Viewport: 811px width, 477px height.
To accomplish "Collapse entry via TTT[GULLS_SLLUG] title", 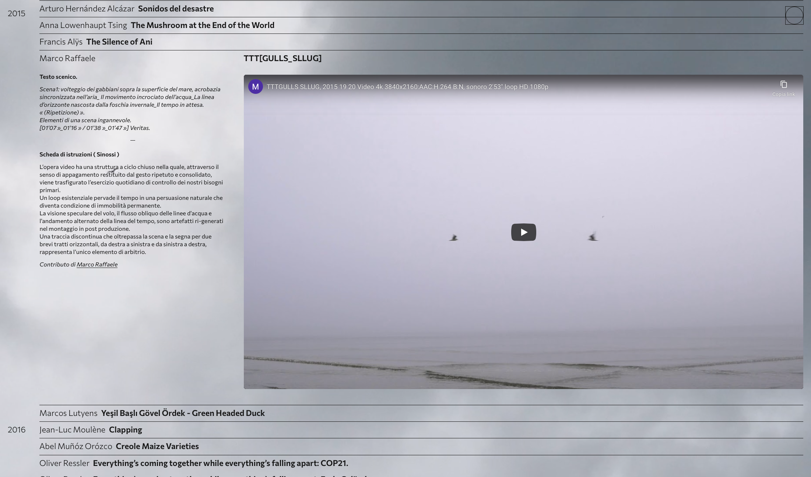I will click(282, 58).
